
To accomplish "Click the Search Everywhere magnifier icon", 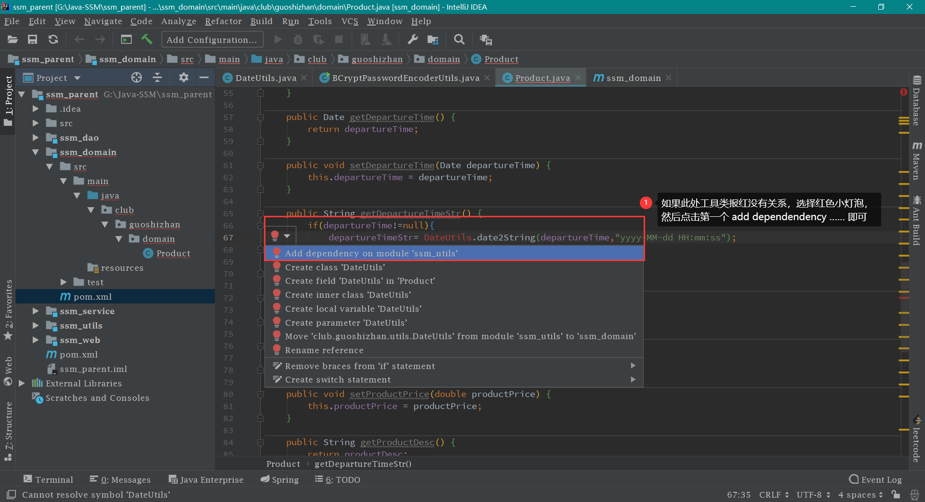I will pos(459,40).
